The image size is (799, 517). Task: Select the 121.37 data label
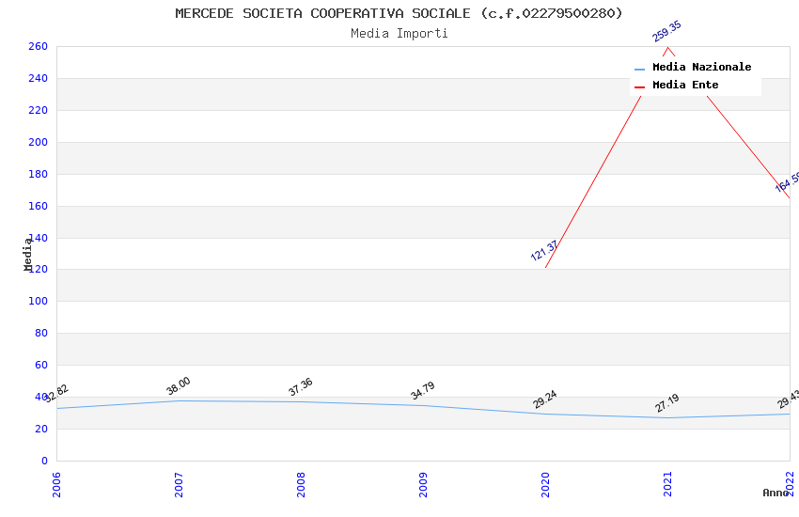(x=544, y=251)
